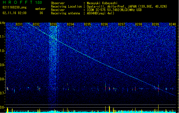Click the 'Receiver' field label
Image resolution: width=179 pixels, height=113 pixels.
tap(58, 10)
